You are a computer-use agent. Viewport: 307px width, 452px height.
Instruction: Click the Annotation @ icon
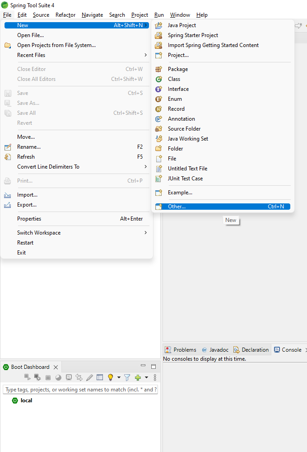158,119
